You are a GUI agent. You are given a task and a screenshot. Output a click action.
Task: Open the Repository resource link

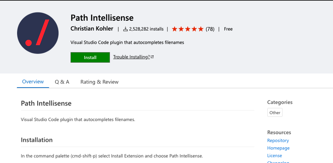point(278,140)
